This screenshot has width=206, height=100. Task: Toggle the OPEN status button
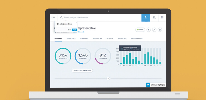(x=140, y=30)
